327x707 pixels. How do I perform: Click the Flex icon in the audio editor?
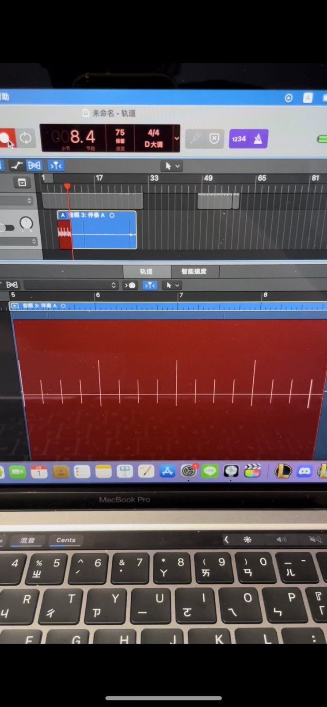tap(12, 285)
